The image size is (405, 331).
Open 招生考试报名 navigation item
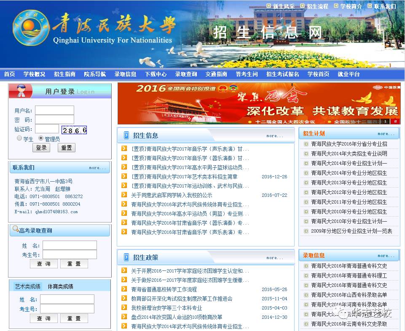282,74
